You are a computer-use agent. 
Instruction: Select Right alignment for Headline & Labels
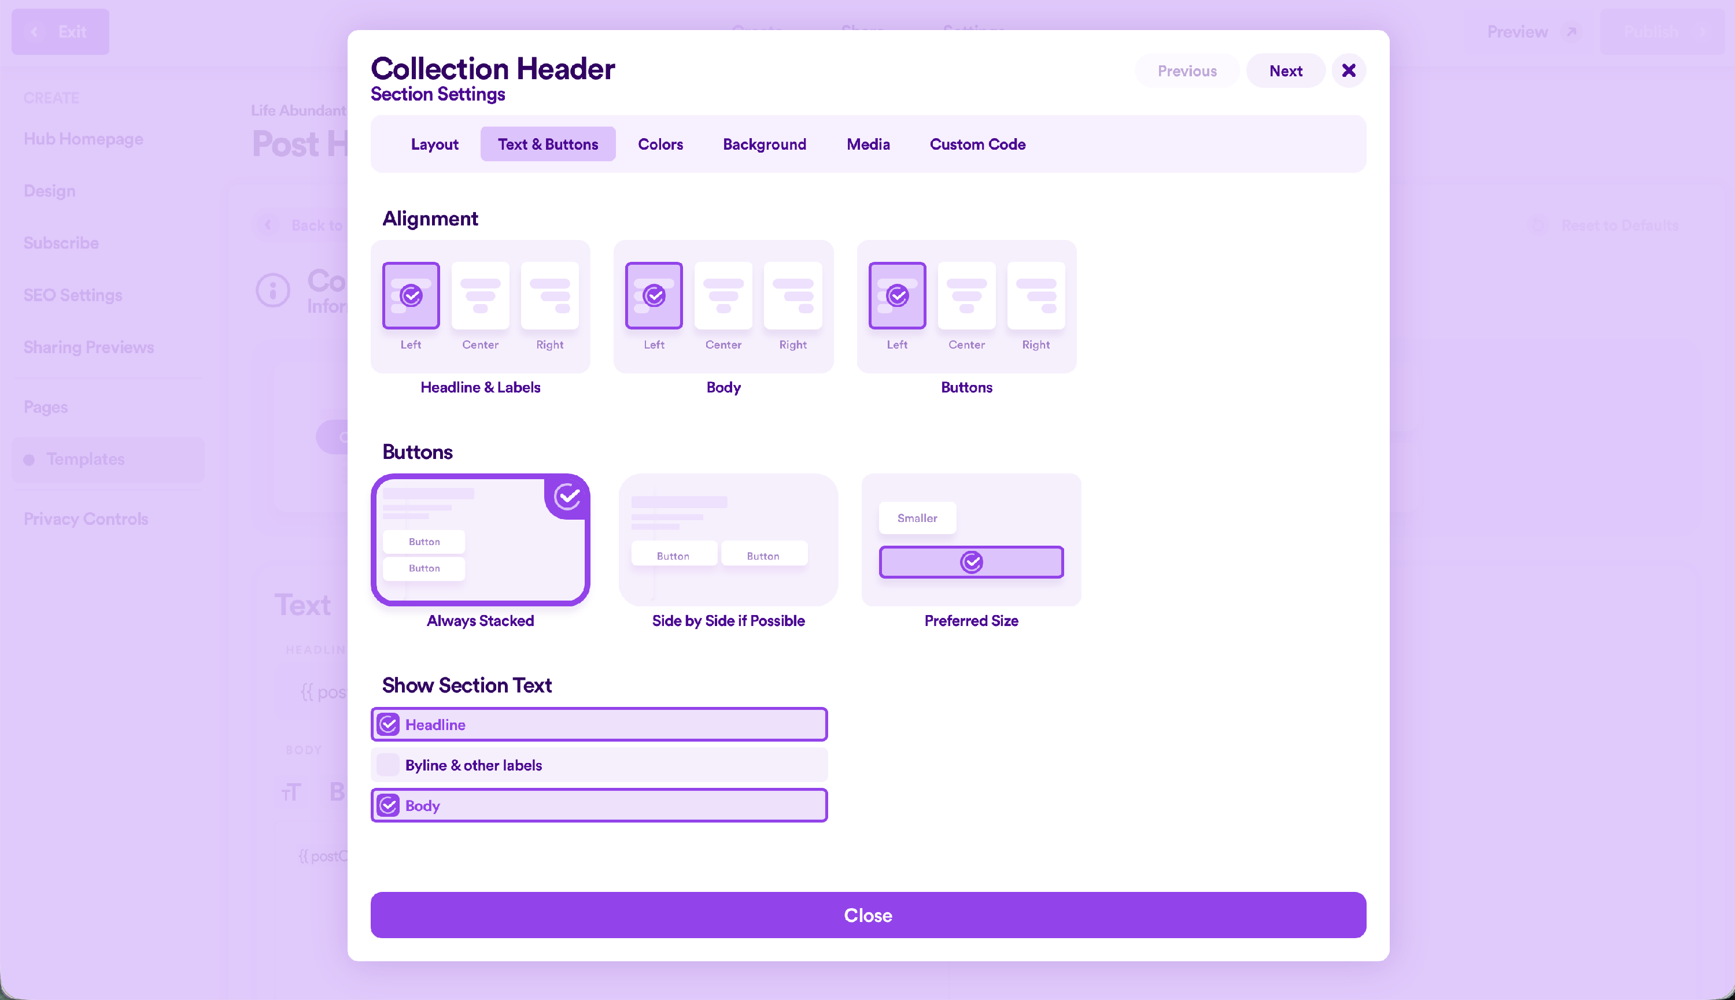pos(549,295)
